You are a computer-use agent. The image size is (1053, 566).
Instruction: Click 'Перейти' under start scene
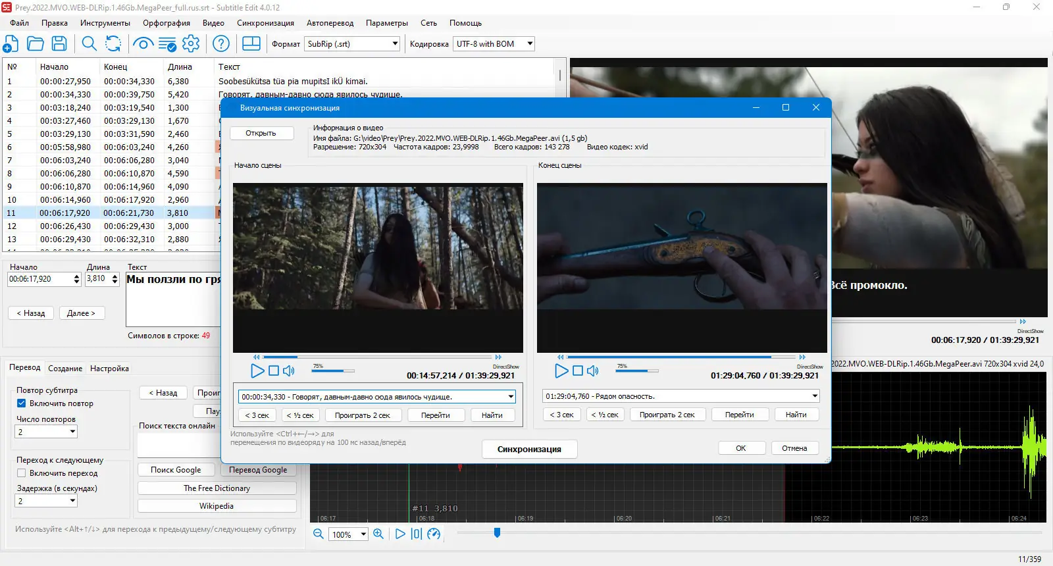click(x=435, y=415)
